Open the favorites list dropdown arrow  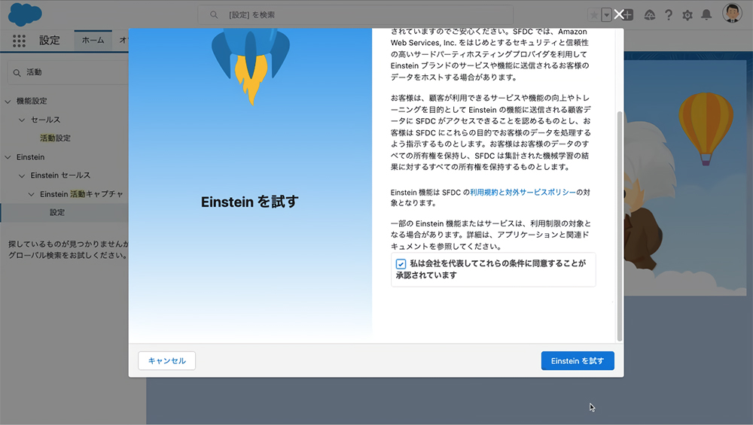coord(606,15)
